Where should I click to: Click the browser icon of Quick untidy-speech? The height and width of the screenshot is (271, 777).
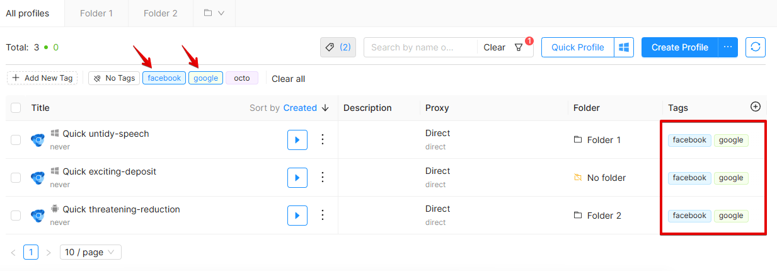pos(38,140)
